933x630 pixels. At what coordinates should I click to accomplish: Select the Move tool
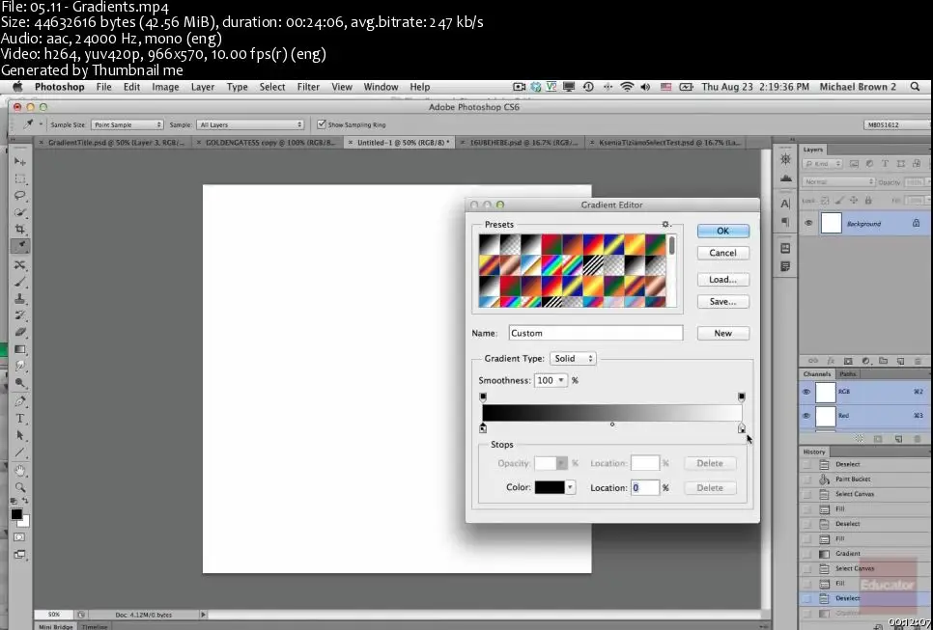click(19, 162)
